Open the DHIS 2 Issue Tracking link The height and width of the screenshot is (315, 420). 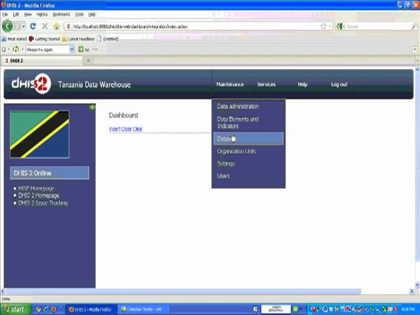pyautogui.click(x=43, y=203)
